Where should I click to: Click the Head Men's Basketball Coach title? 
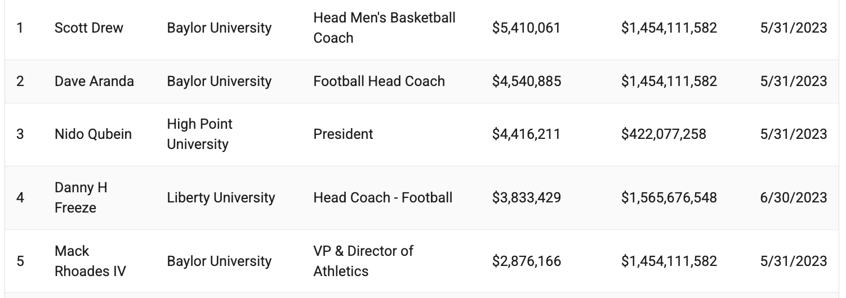pyautogui.click(x=384, y=28)
